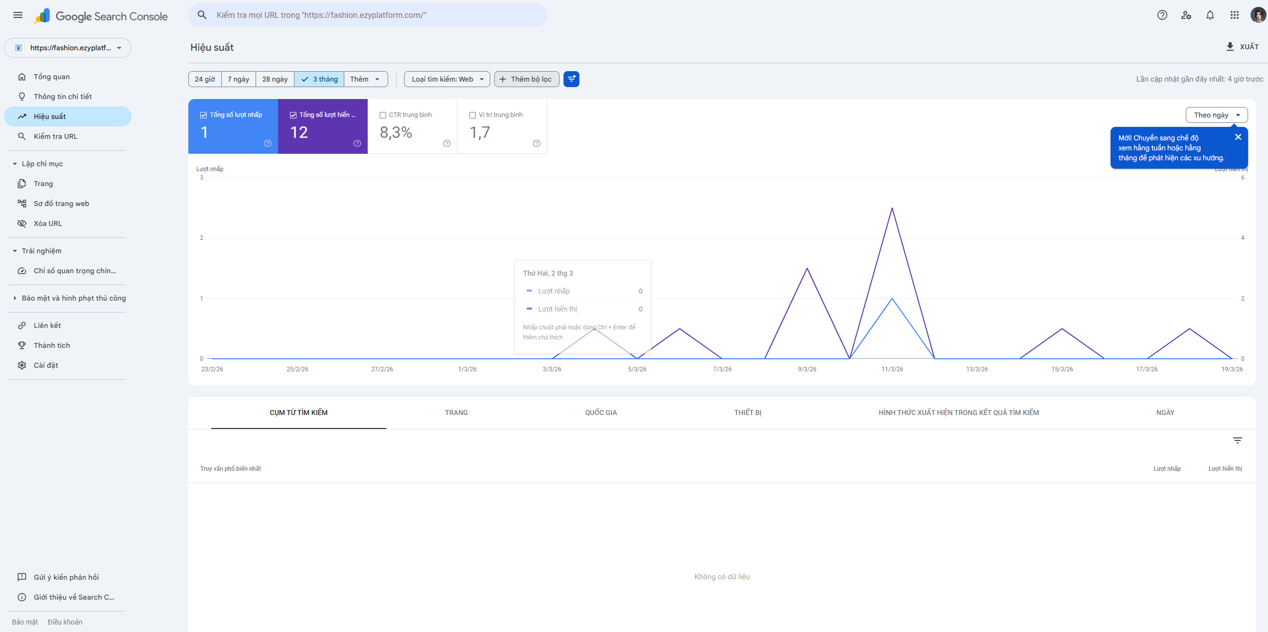Image resolution: width=1268 pixels, height=632 pixels.
Task: Enable the Vị trí trung bình checkbox
Action: [472, 115]
